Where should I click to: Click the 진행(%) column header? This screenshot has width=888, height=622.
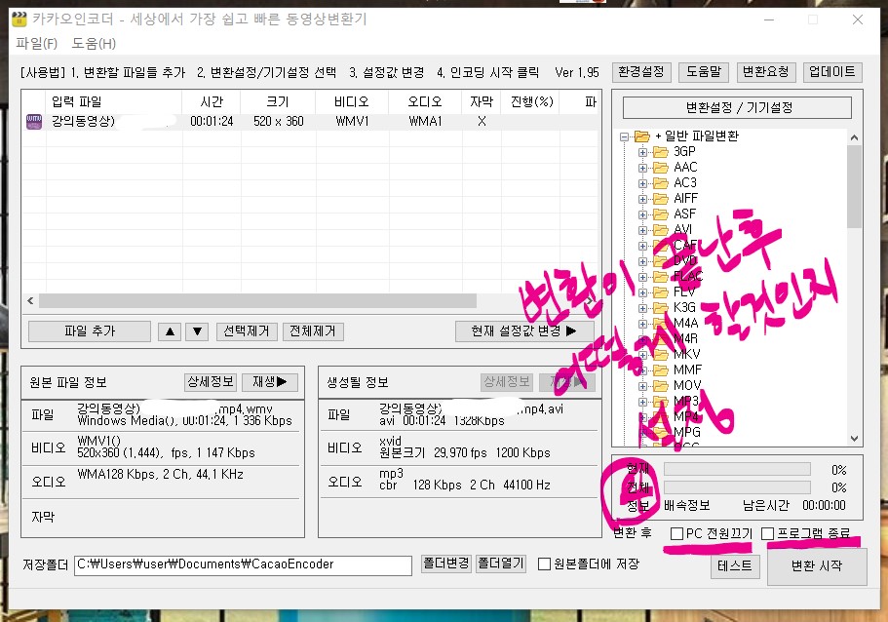click(531, 102)
